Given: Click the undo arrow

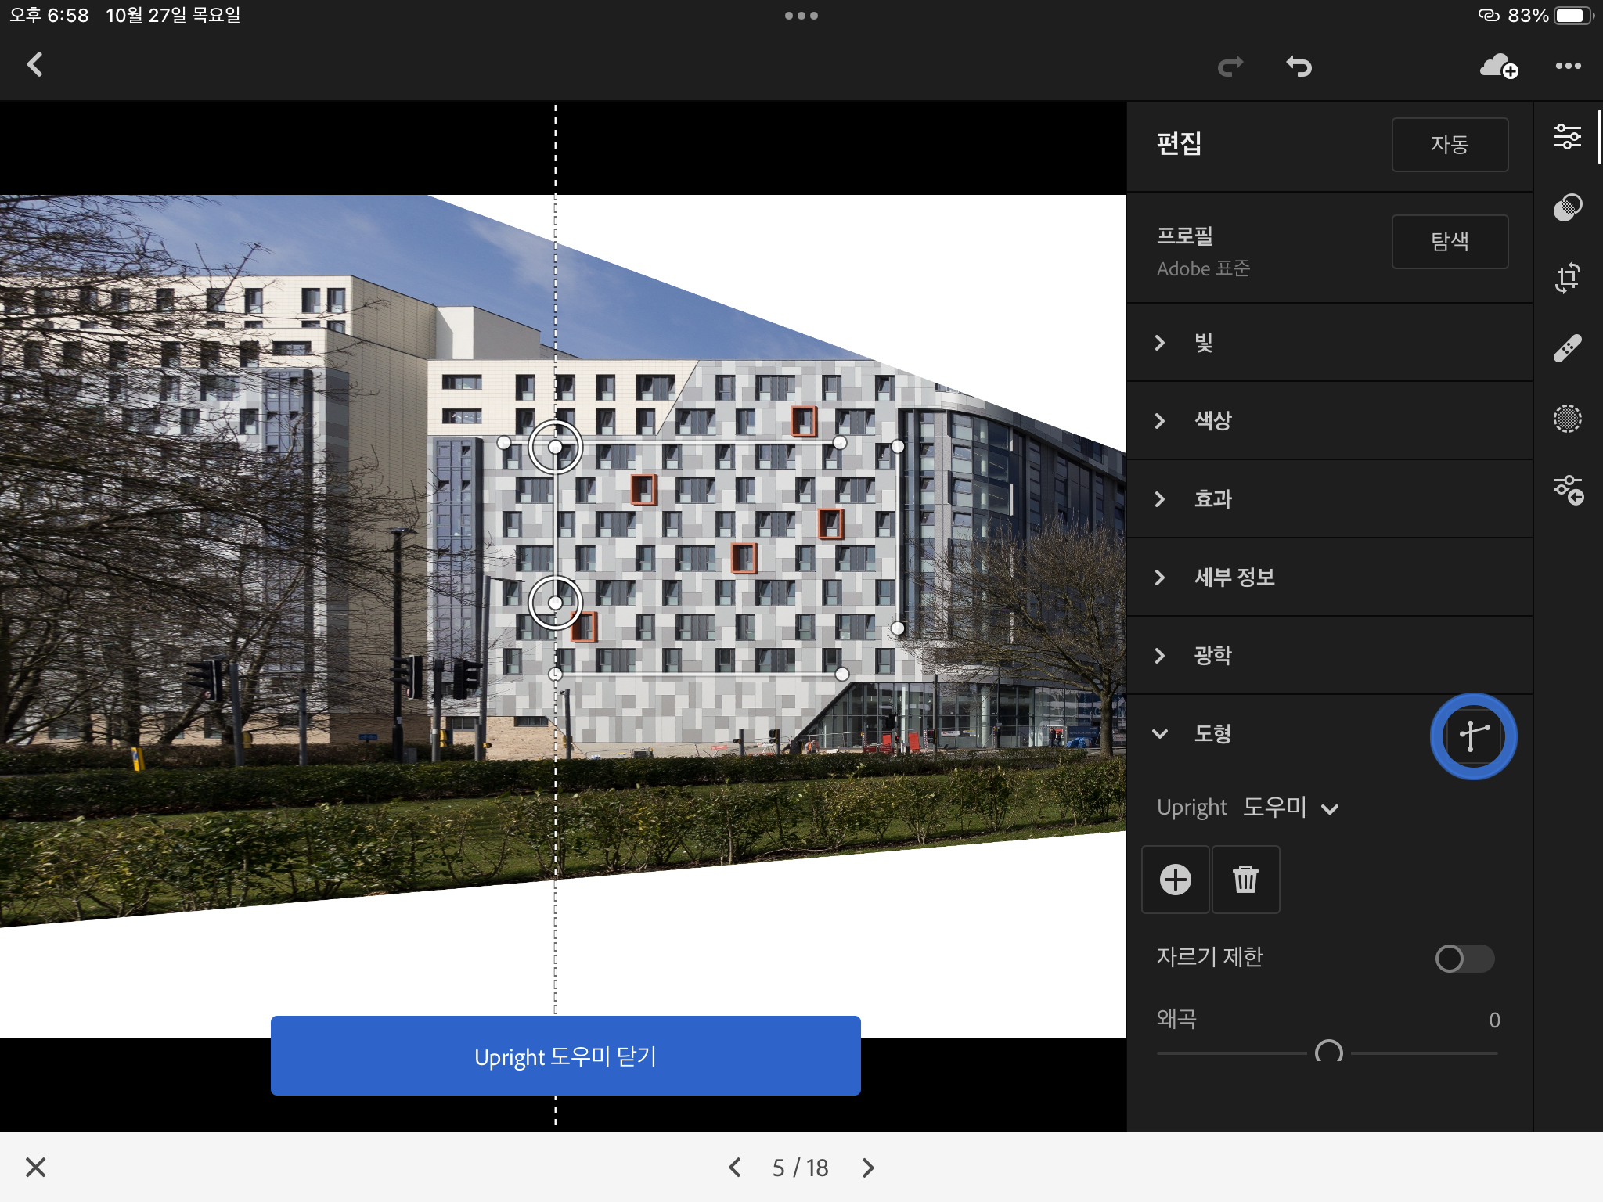Looking at the screenshot, I should 1299,67.
